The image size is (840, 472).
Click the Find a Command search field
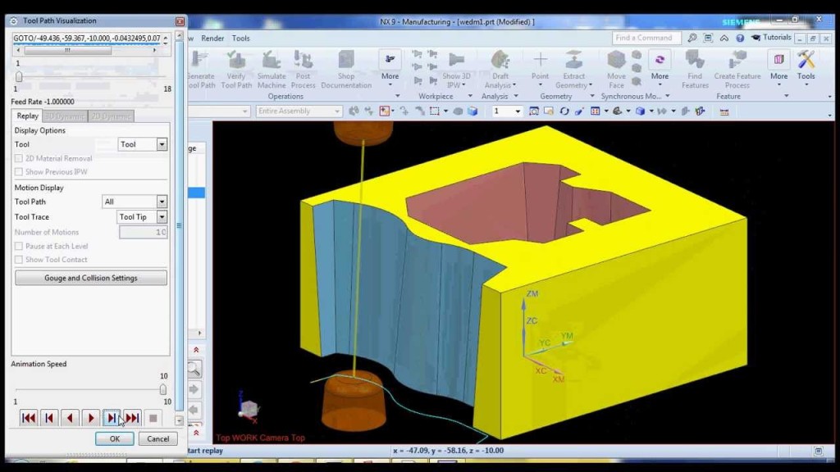pos(646,38)
